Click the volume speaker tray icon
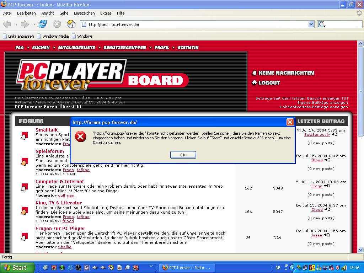364x273 pixels. [x=344, y=268]
